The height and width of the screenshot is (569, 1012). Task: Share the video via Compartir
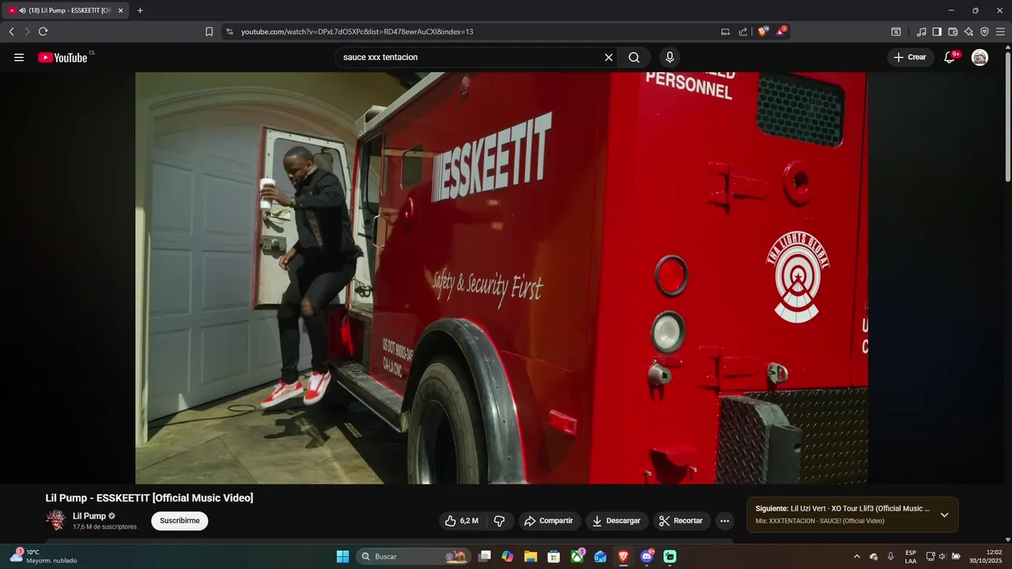coord(549,521)
